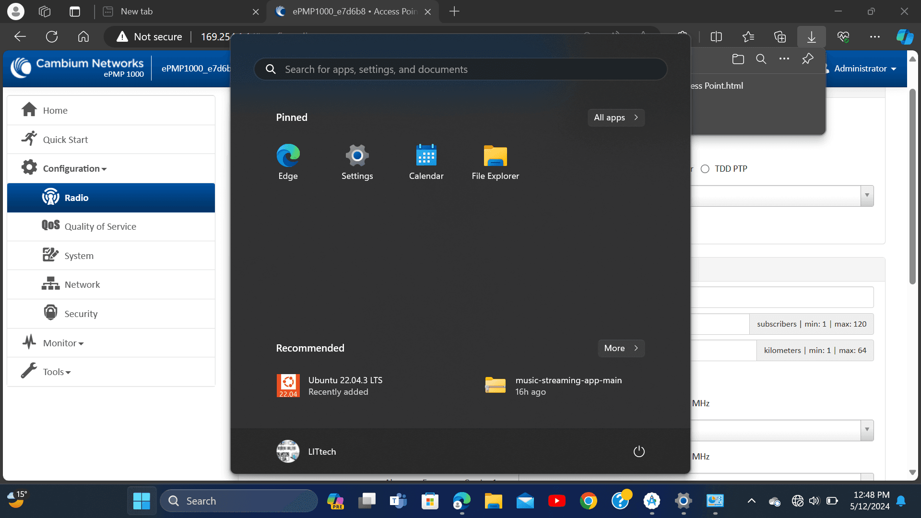Open Quick Start page in sidebar

111,140
